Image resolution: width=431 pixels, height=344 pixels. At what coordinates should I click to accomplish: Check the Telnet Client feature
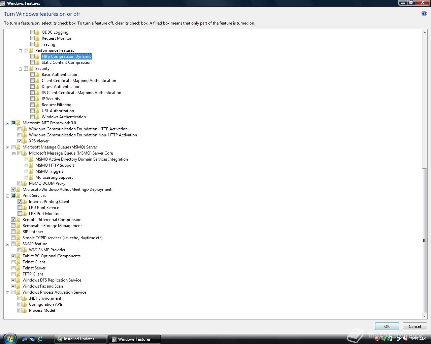(13, 262)
